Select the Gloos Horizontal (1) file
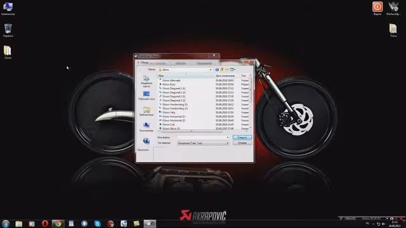Viewport: 406px width, 228px height. [173, 117]
